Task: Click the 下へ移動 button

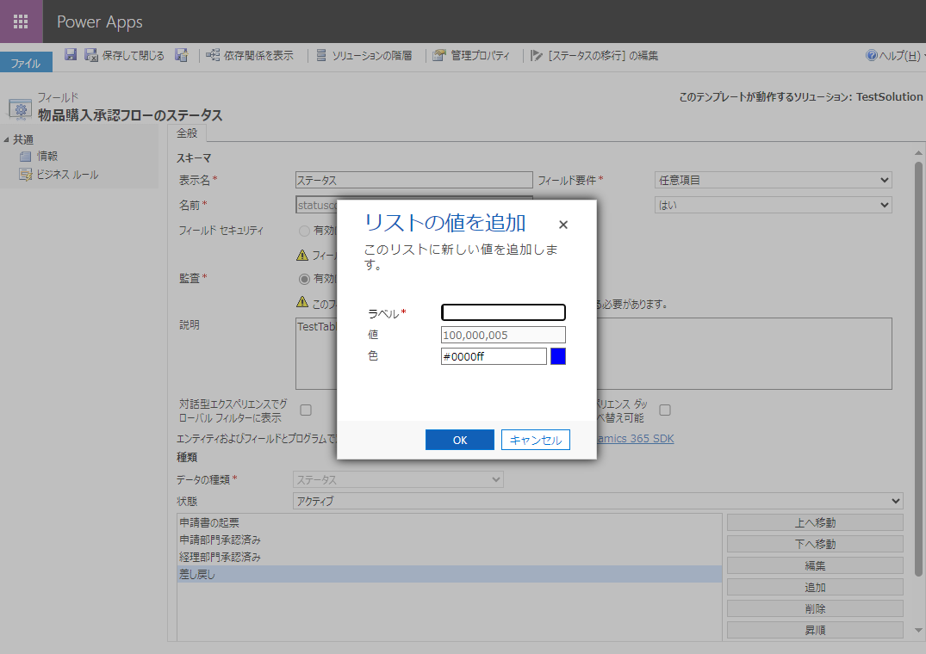Action: click(x=815, y=544)
